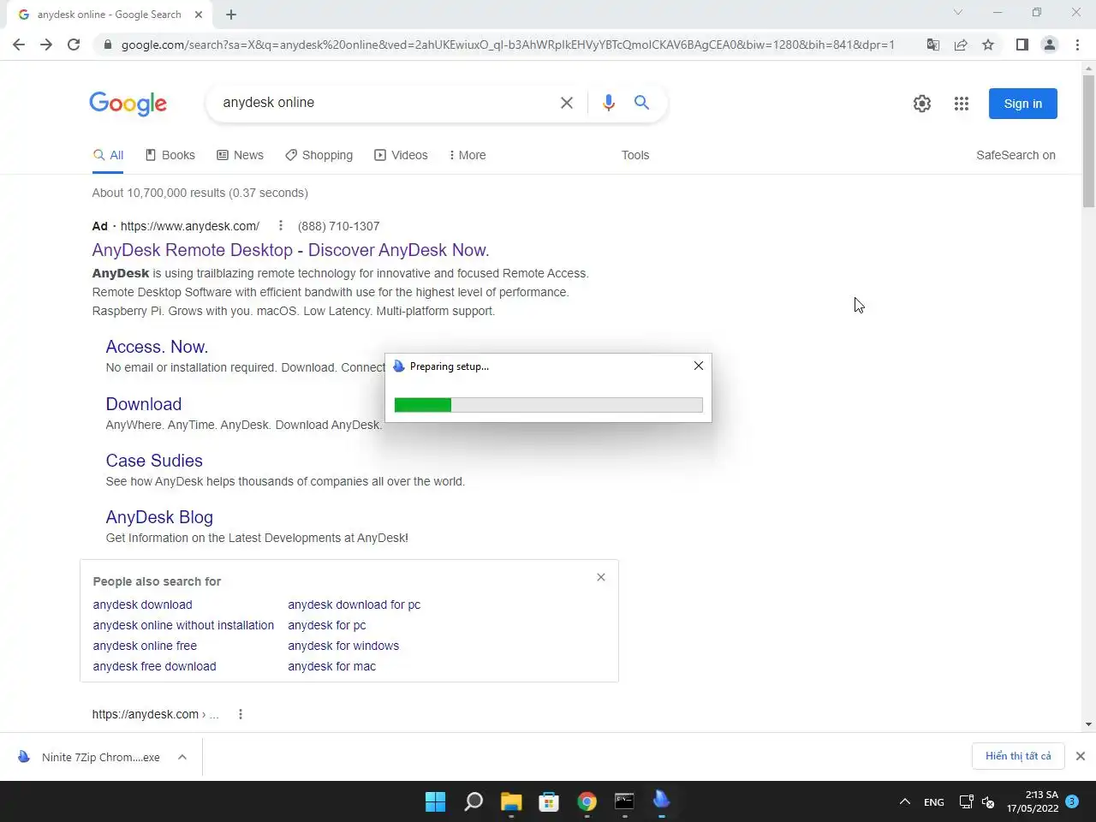Search anydesk download suggestion

142,605
